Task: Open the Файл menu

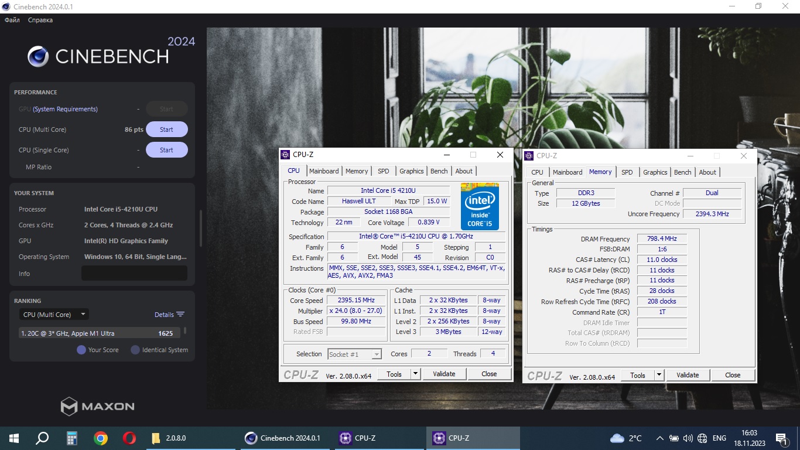Action: (x=12, y=20)
